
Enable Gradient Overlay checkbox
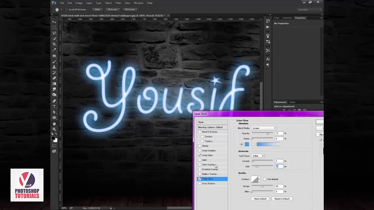(x=200, y=169)
